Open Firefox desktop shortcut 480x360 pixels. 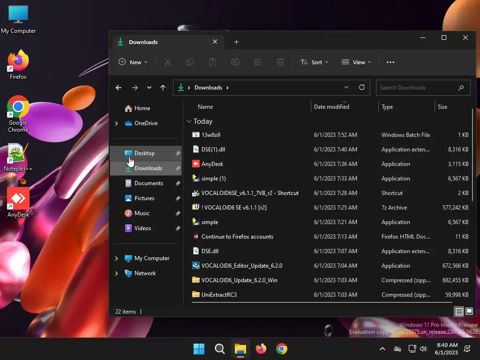pyautogui.click(x=18, y=65)
